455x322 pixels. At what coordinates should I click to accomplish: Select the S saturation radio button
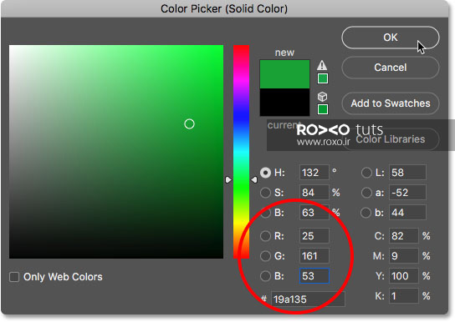click(x=265, y=193)
